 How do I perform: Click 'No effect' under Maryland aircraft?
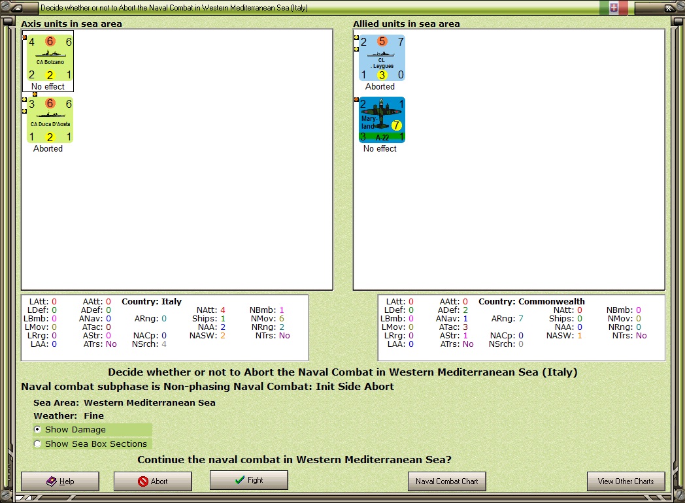(x=380, y=148)
